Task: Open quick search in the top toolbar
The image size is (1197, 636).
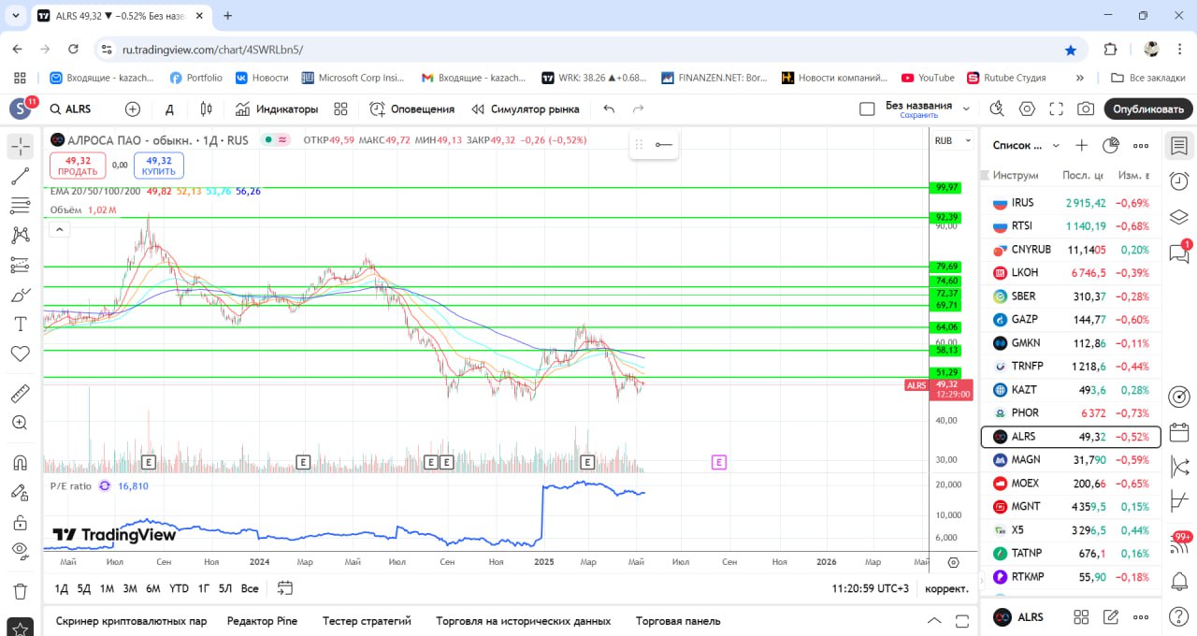Action: (997, 109)
